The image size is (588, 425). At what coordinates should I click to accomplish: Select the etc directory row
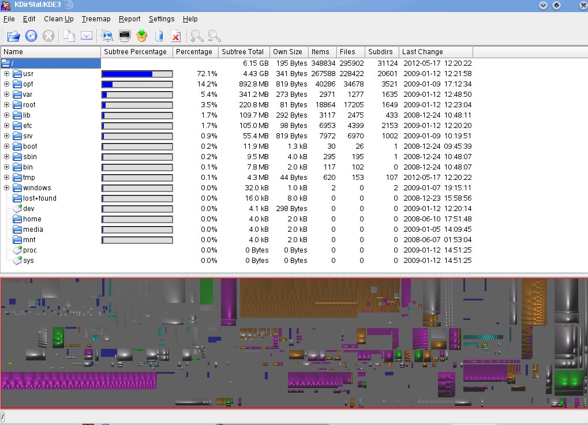tap(28, 126)
